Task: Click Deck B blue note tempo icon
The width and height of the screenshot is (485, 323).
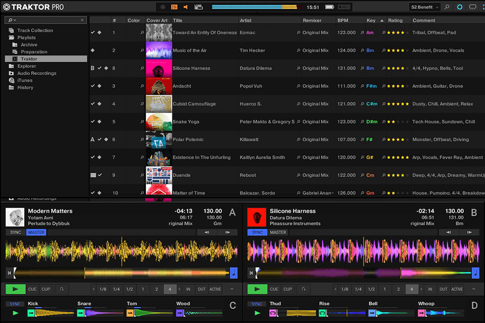Action: pos(475,273)
